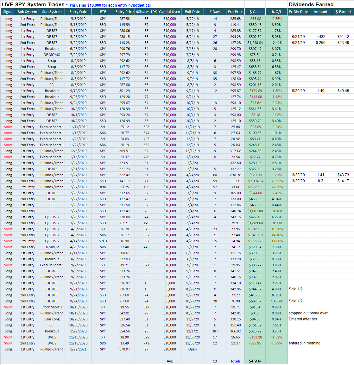Click the 'stopped out break even' note
Image resolution: width=354 pixels, height=365 pixels.
click(x=308, y=313)
